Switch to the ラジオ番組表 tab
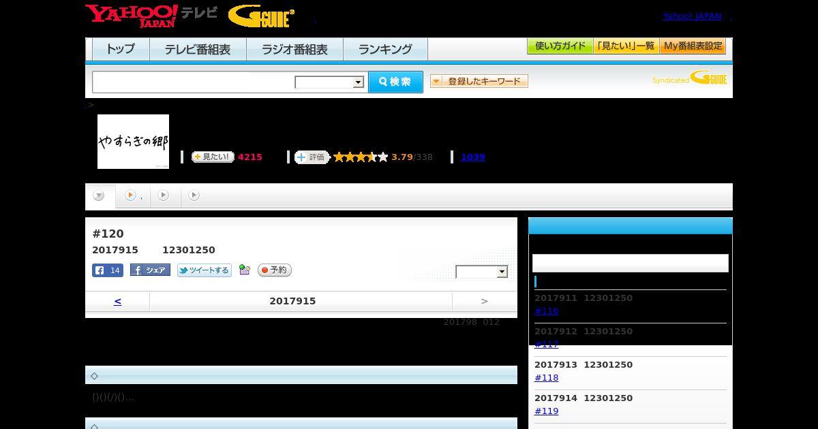This screenshot has width=818, height=429. pos(294,49)
